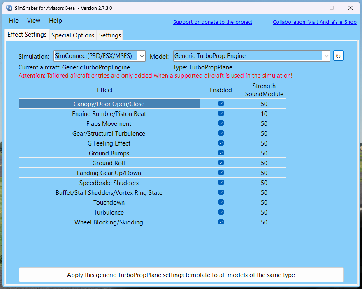The width and height of the screenshot is (362, 289).
Task: Toggle Canopy/Door Open/Close enabled checkbox
Action: [221, 104]
